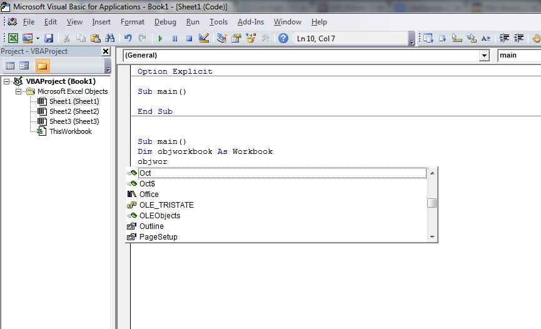
Task: Click the Insert UserForm toolbar icon
Action: (x=28, y=38)
